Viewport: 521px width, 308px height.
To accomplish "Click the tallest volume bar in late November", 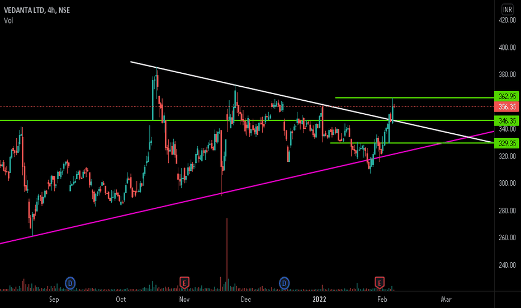I will 227,255.
